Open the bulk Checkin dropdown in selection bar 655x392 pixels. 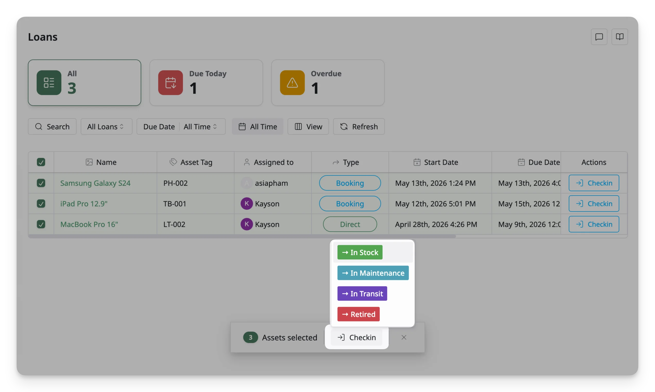tap(356, 337)
